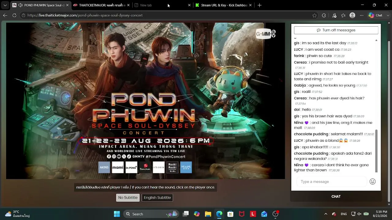This screenshot has height=220, width=392.
Task: Open the weather widget showing 31°C
Action: [17, 214]
